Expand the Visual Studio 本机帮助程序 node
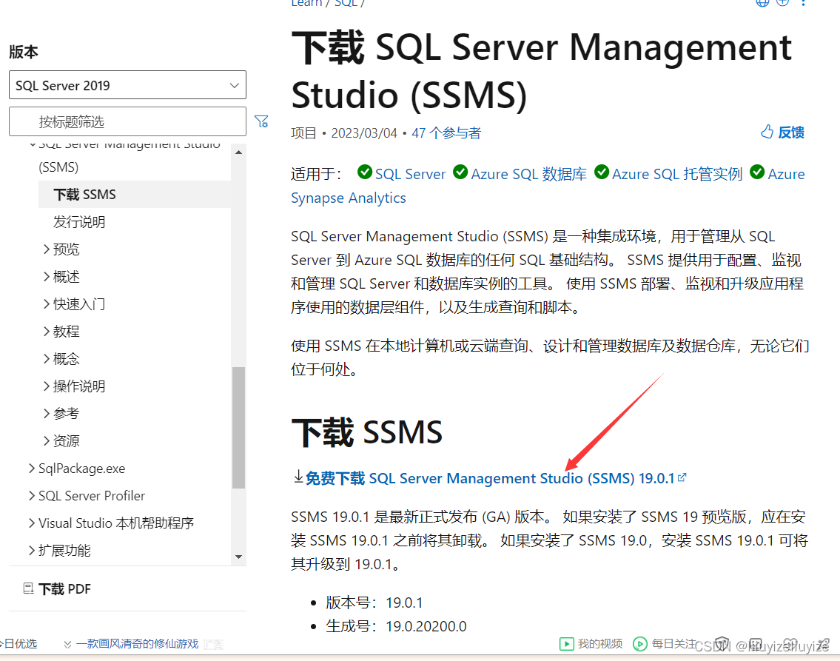 pyautogui.click(x=32, y=523)
